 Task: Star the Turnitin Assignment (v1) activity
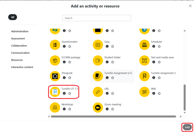(113, 77)
